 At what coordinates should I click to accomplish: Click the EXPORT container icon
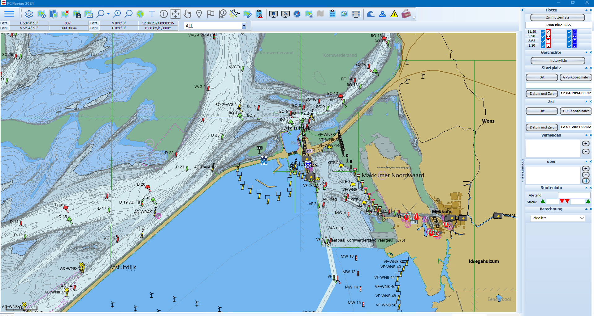click(x=406, y=14)
